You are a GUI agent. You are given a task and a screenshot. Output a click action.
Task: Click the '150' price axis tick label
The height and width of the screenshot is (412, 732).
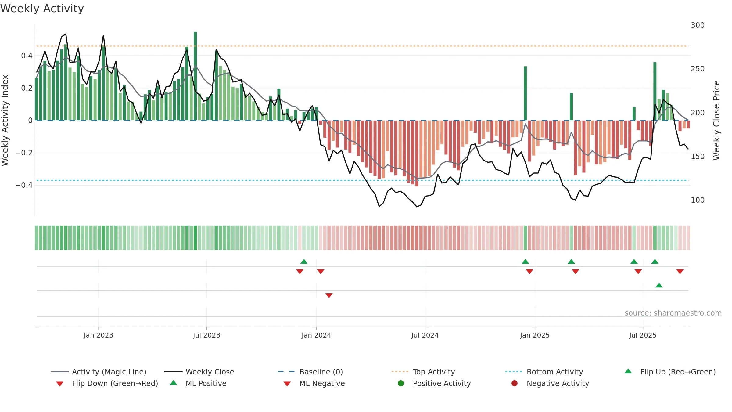point(698,156)
